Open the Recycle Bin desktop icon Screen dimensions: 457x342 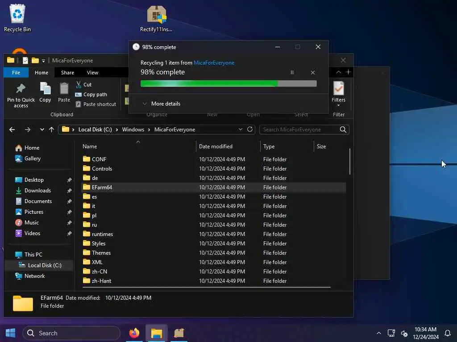(x=17, y=18)
